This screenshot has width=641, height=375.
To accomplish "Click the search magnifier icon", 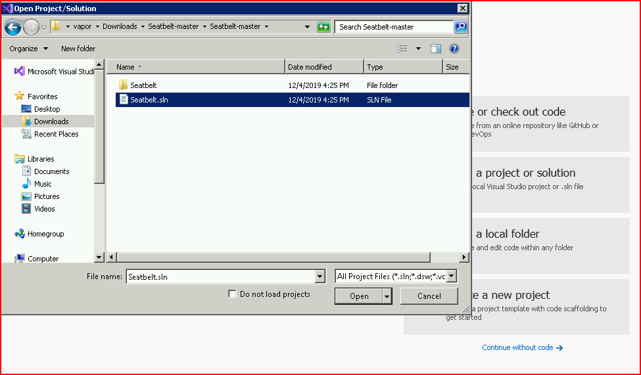I will pos(461,27).
